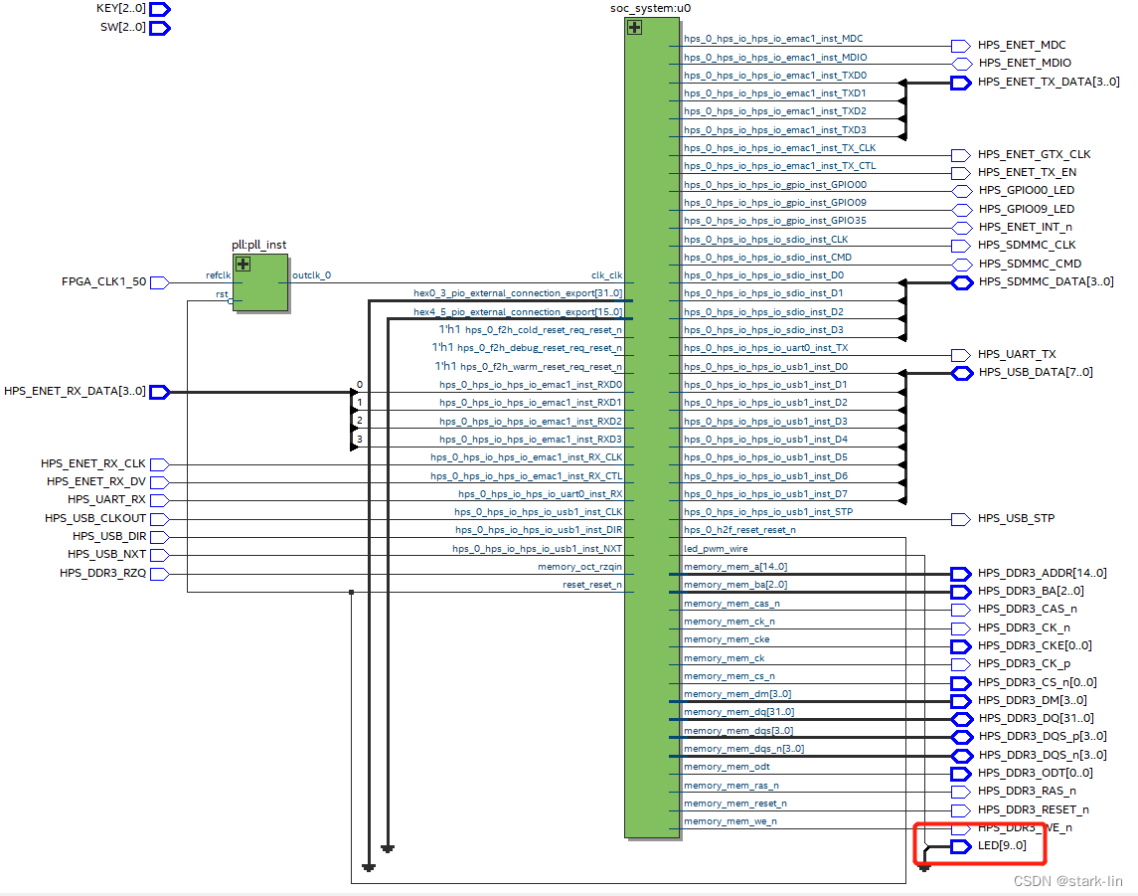Select the HPS_DDR3_DQS_n[3..0] bidirectional pin symbol
The height and width of the screenshot is (896, 1138).
962,756
